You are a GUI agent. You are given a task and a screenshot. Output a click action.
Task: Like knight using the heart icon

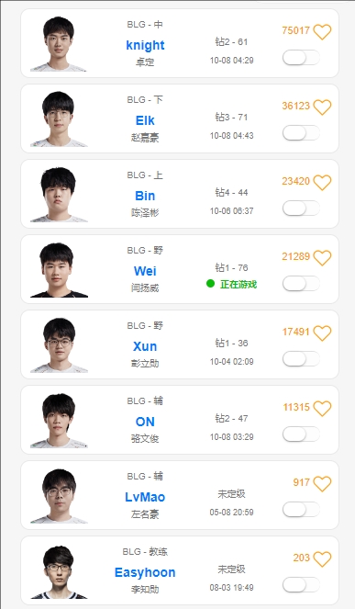pos(322,32)
